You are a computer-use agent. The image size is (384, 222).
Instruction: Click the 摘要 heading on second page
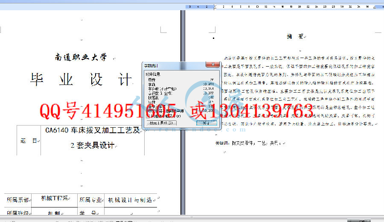(x=295, y=37)
